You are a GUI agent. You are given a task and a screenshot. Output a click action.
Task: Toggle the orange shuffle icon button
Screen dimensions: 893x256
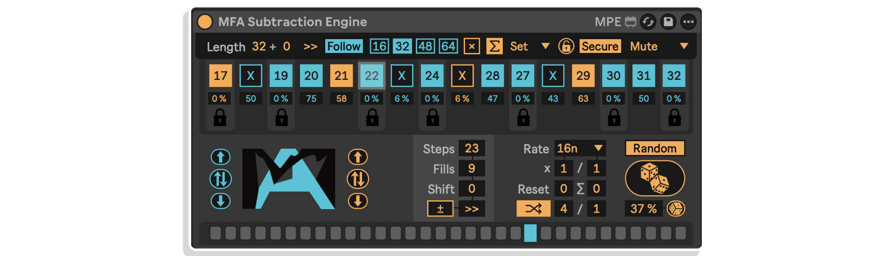pos(533,209)
